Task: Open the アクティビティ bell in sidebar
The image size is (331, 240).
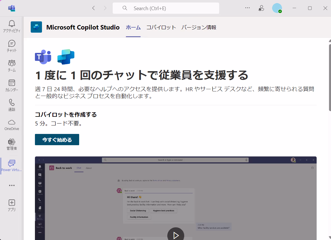Action: [12, 26]
